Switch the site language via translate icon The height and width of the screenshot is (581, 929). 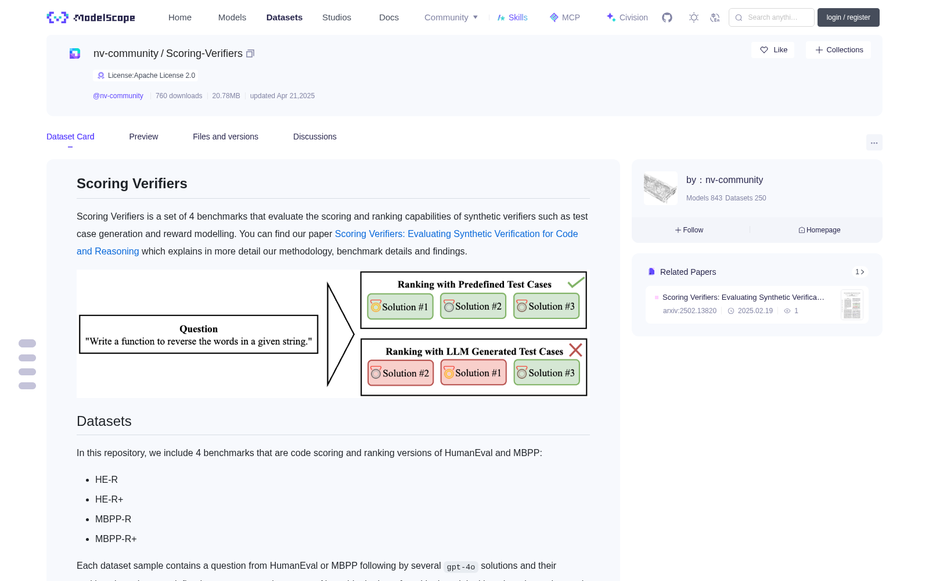tap(715, 17)
